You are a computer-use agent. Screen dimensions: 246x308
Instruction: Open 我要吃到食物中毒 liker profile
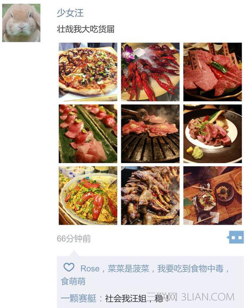[191, 269]
